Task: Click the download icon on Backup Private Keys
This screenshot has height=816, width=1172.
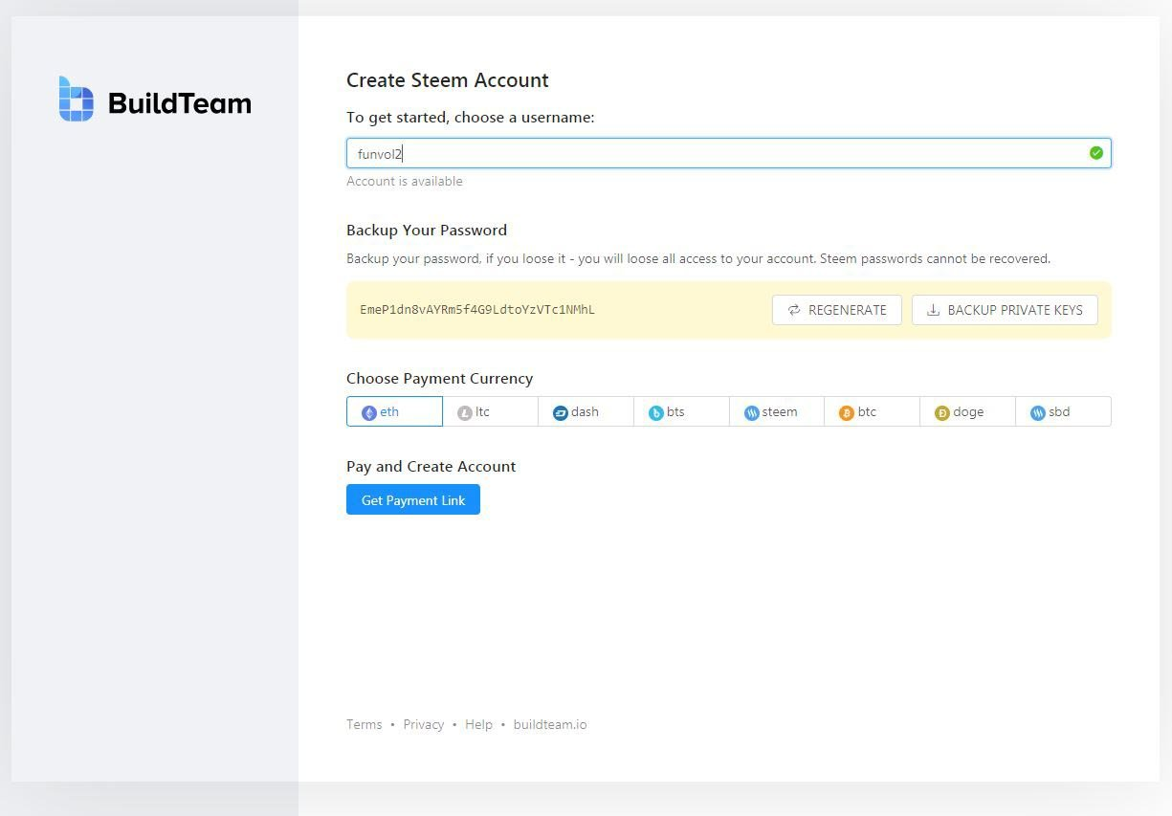Action: [x=933, y=310]
